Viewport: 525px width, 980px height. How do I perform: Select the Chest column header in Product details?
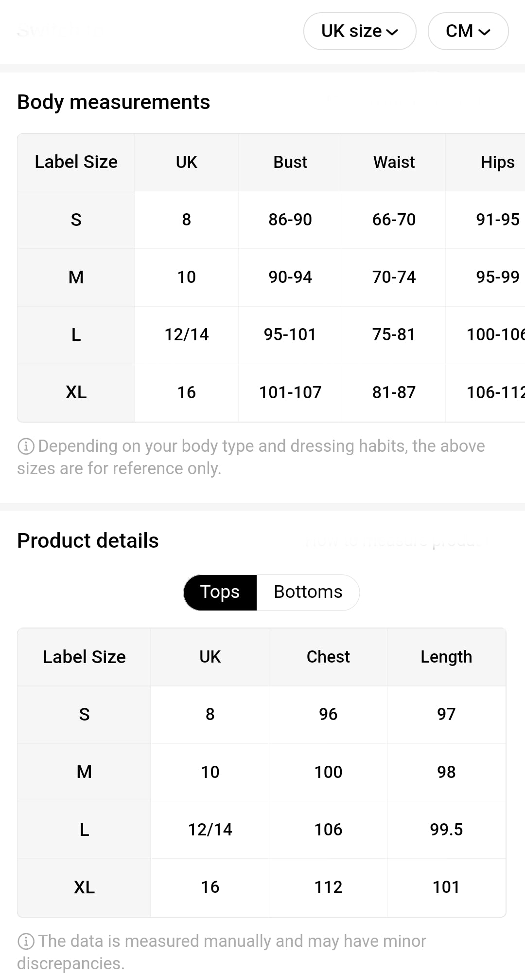point(328,657)
